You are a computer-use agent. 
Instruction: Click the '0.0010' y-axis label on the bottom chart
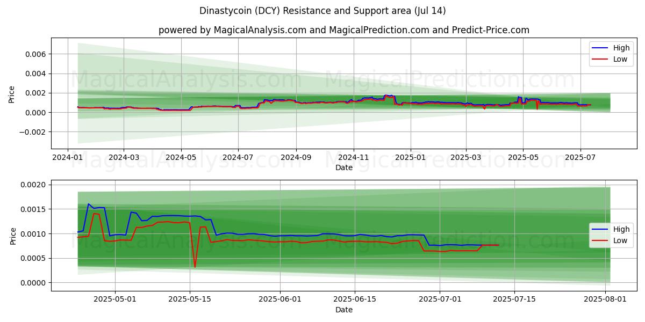34,234
